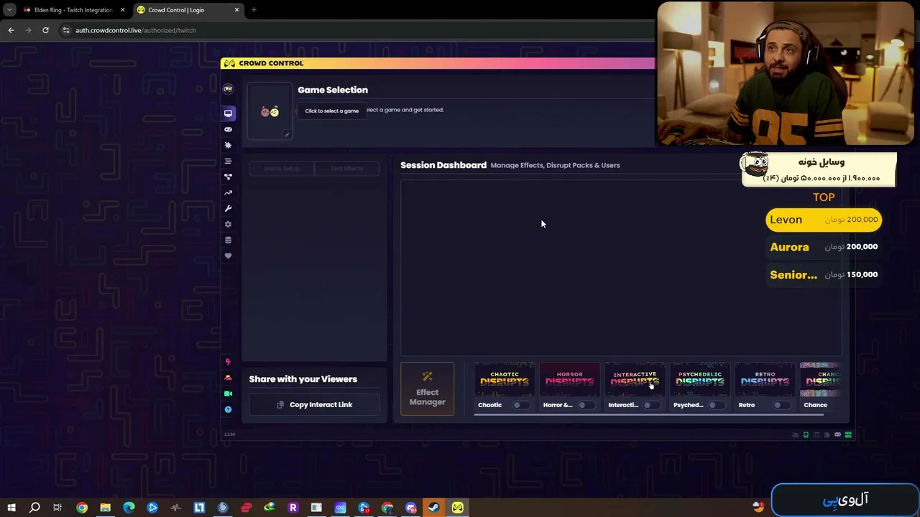
Task: Click the green status icon in footer
Action: [806, 434]
